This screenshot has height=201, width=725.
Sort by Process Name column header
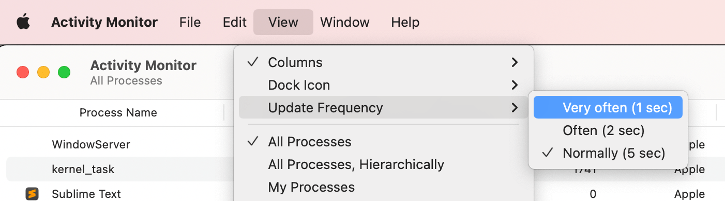(118, 112)
